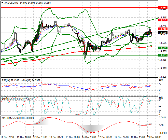This screenshot has width=168, height=140.
Task: Select the 13 Dec 20:00 time axis label
Action: click(73, 137)
